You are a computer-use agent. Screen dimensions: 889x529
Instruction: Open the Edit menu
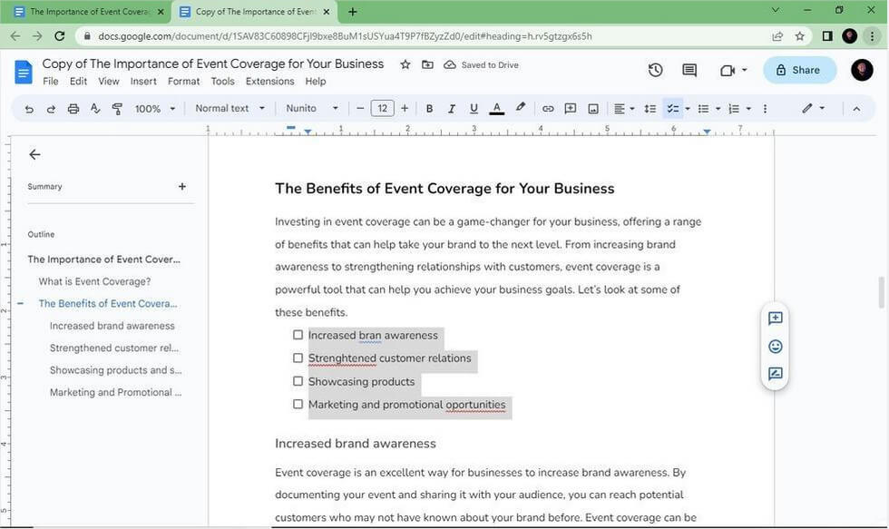[78, 81]
